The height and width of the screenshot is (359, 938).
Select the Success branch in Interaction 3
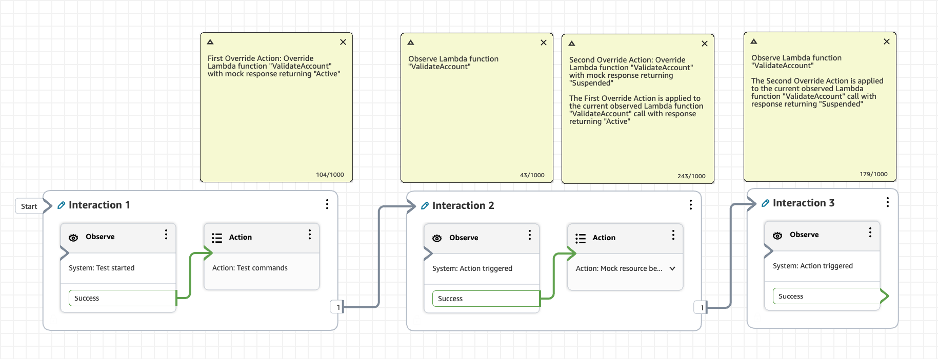(x=827, y=296)
